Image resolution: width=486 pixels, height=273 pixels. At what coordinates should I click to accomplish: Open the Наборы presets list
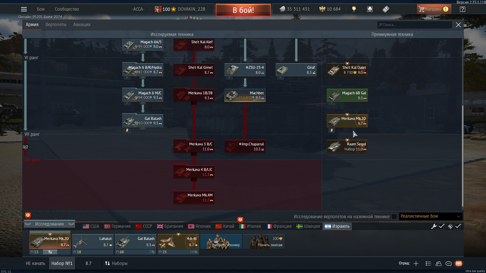coord(116,263)
